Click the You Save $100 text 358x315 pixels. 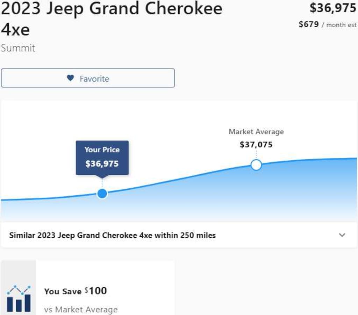click(75, 291)
